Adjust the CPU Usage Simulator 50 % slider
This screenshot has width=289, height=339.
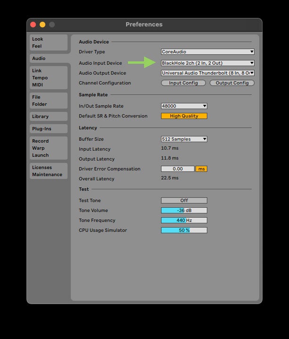coord(184,230)
